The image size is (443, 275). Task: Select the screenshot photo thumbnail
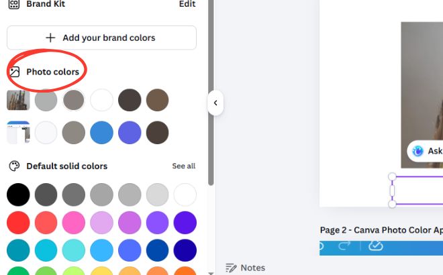pos(18,132)
